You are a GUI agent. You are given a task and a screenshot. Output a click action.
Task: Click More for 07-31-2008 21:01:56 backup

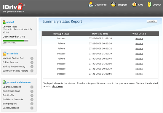pyautogui.click(x=139, y=74)
